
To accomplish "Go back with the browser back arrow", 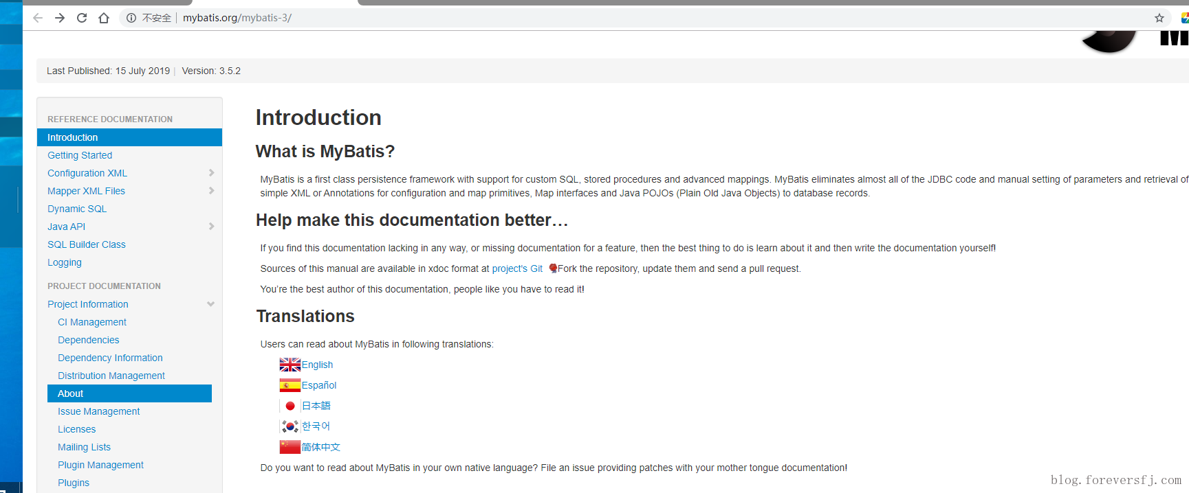I will [38, 18].
